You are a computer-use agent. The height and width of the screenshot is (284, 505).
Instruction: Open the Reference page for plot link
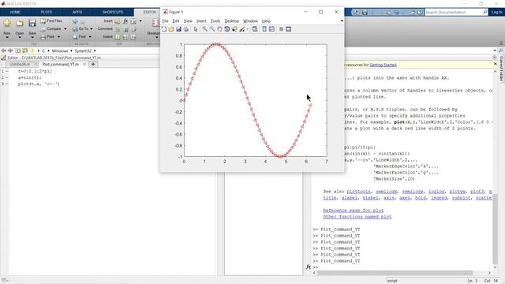pyautogui.click(x=353, y=211)
